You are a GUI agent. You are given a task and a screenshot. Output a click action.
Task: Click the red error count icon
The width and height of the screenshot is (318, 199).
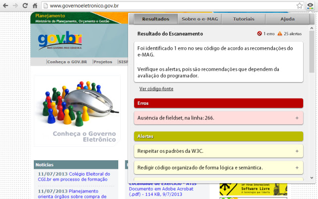[259, 34]
